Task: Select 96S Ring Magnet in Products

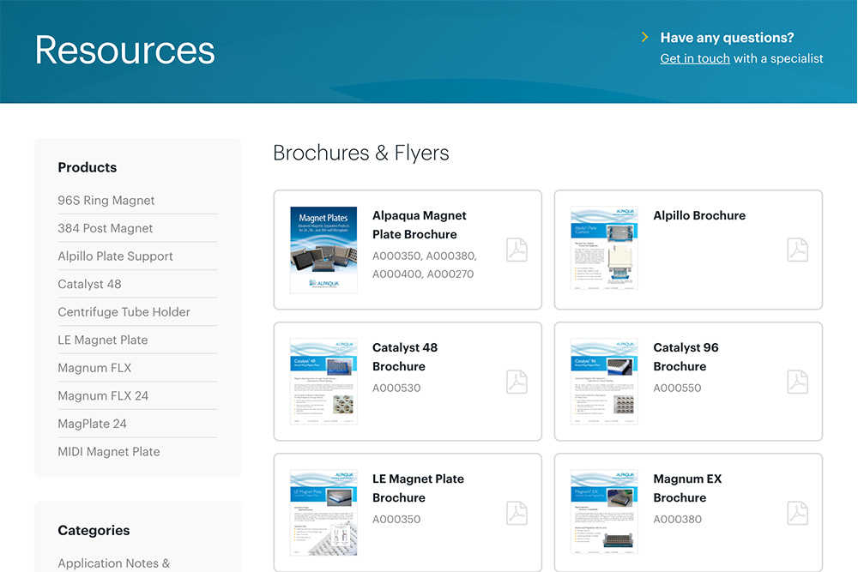Action: [x=106, y=201]
